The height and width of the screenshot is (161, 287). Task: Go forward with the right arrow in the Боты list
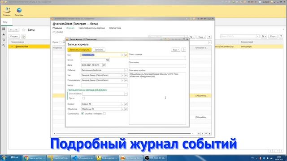[16, 30]
